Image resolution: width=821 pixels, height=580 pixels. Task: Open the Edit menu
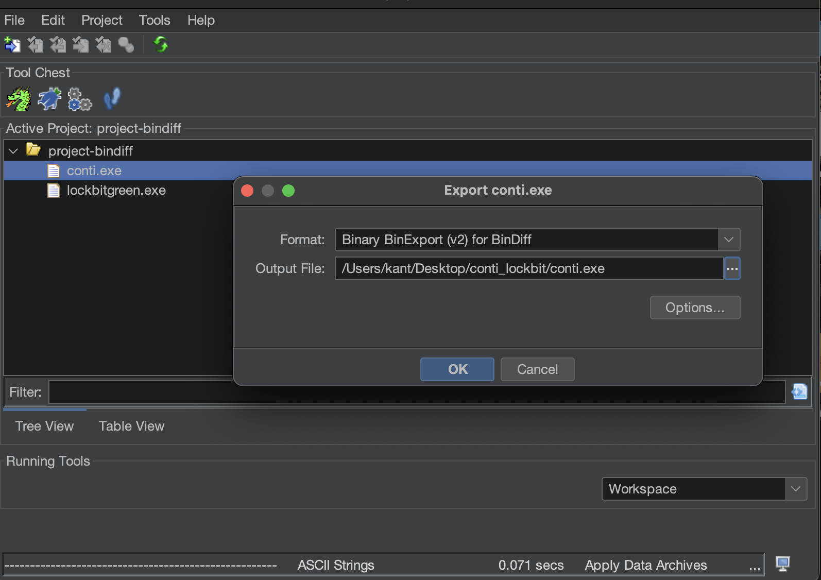[x=53, y=20]
